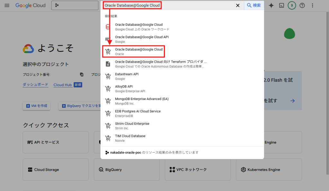Image resolution: width=329 pixels, height=191 pixels.
Task: Select Oracle Database@Google Cloud API result
Action: (141, 39)
